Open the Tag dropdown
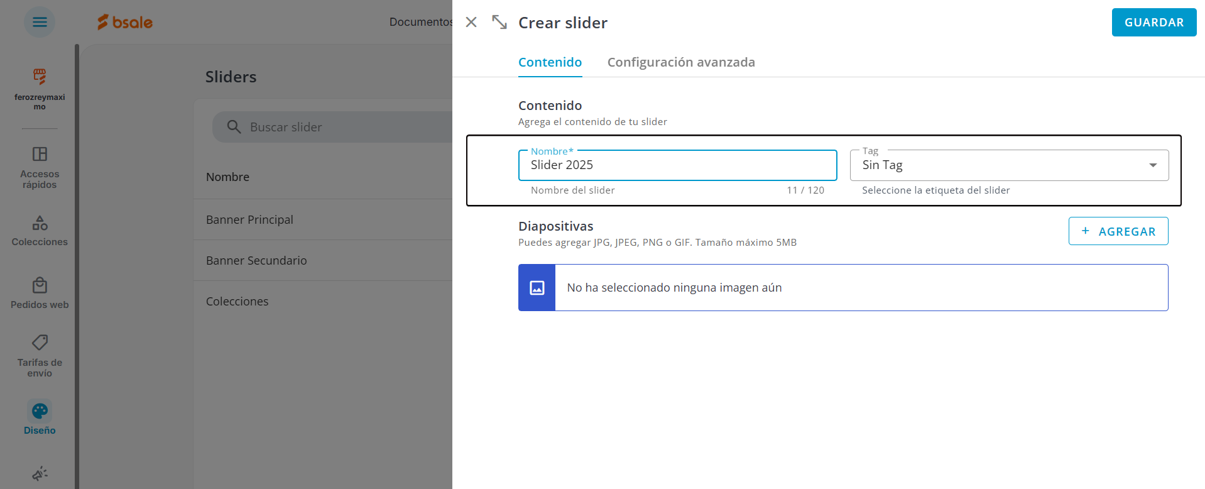1205x489 pixels. (x=1009, y=165)
